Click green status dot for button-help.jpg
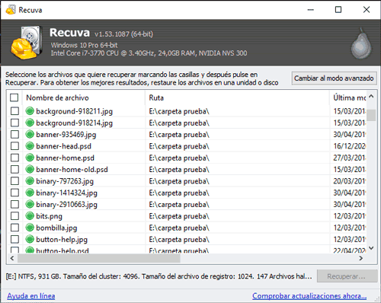 tap(30, 239)
